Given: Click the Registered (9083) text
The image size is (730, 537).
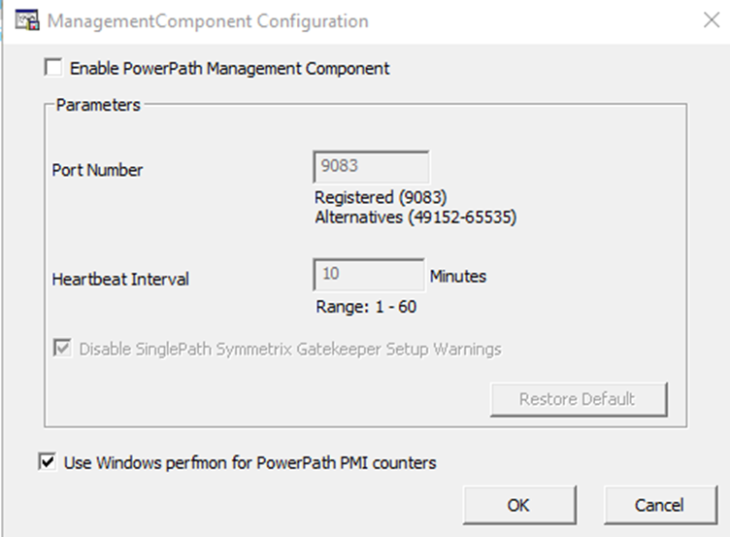Looking at the screenshot, I should tap(381, 197).
